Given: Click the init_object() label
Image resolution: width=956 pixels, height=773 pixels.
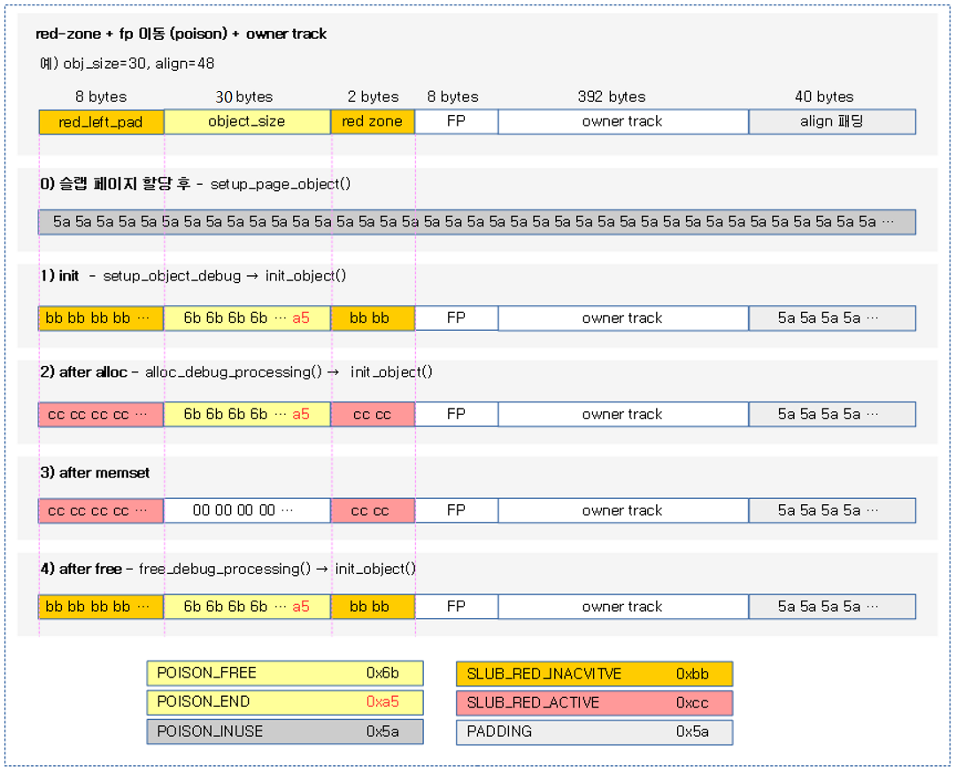Looking at the screenshot, I should (x=325, y=275).
